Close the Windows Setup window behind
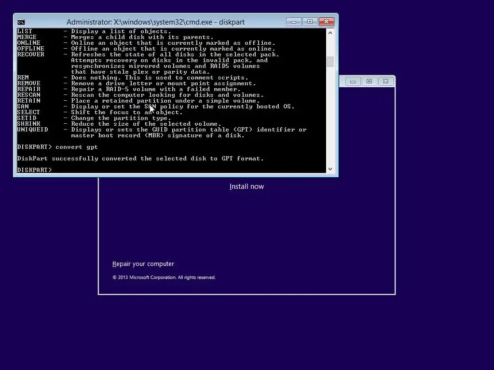This screenshot has height=370, width=494. [x=385, y=81]
